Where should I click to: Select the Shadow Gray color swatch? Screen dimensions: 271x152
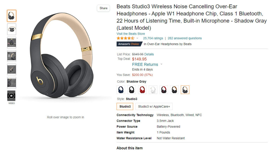(x=185, y=90)
